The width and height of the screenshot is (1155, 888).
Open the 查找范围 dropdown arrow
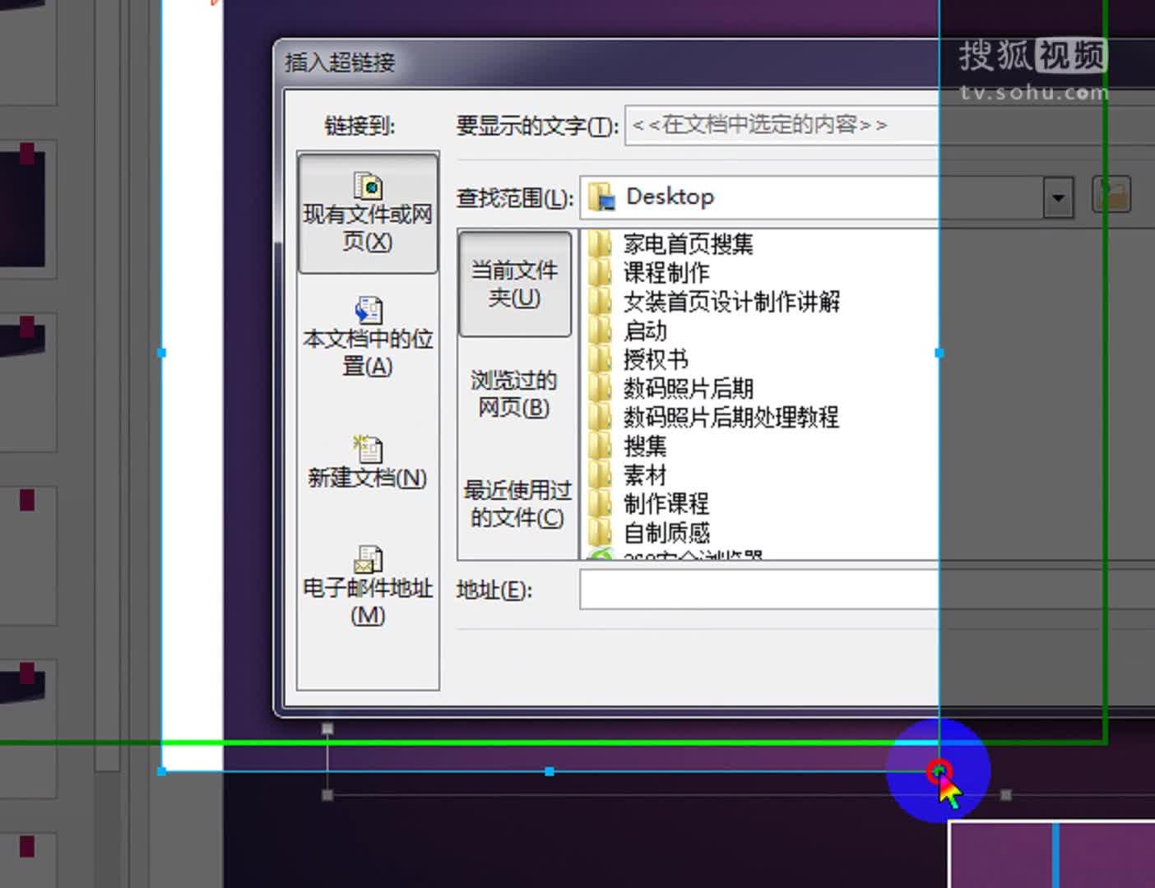(x=1058, y=197)
